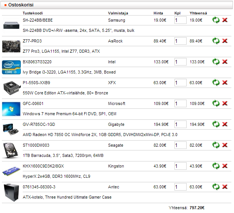Select quantity field for Kingston HyperX
The width and height of the screenshot is (234, 213).
pos(181,166)
